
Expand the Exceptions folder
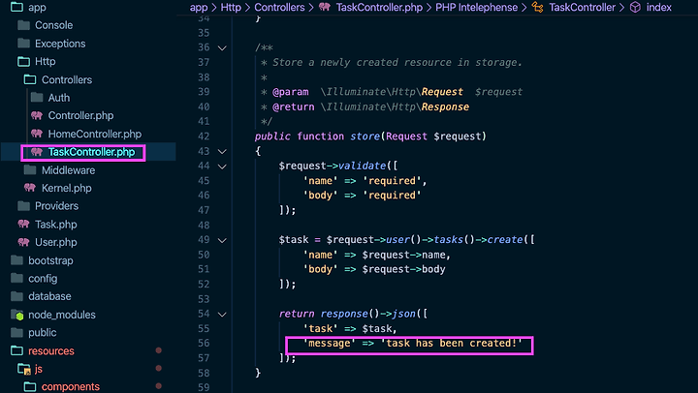60,44
